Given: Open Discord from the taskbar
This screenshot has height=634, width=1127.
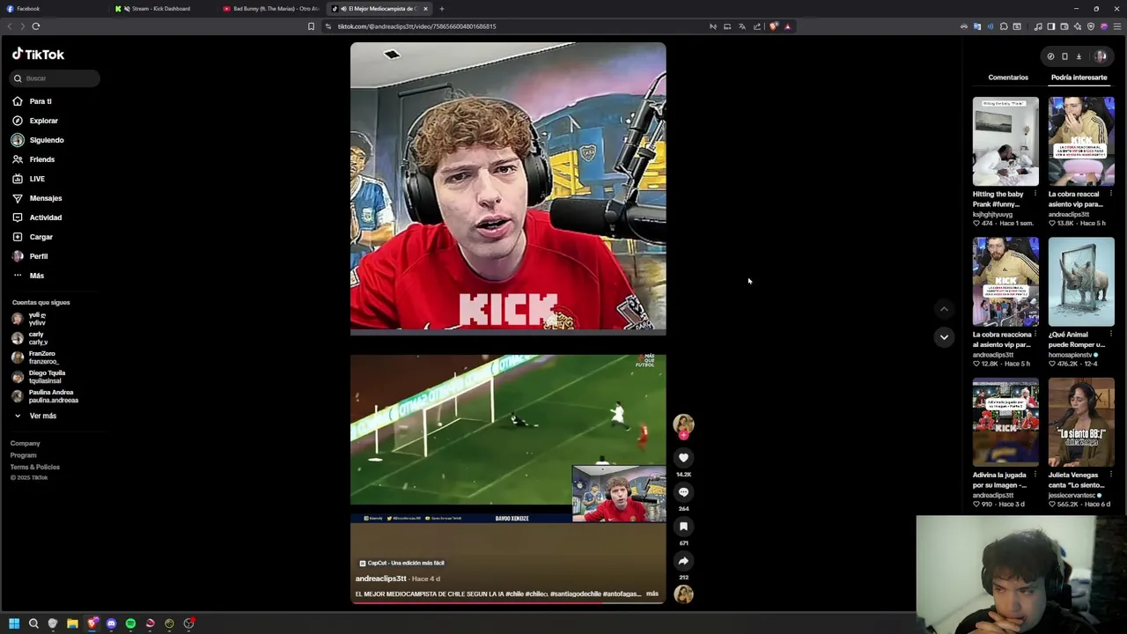Looking at the screenshot, I should [x=111, y=623].
